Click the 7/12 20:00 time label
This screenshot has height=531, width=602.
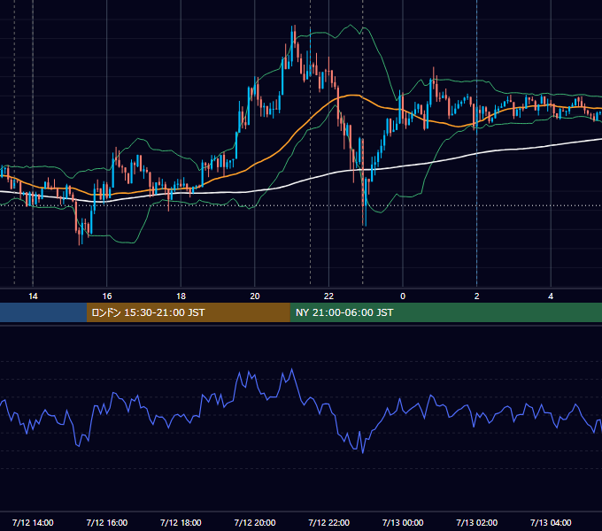[255, 522]
